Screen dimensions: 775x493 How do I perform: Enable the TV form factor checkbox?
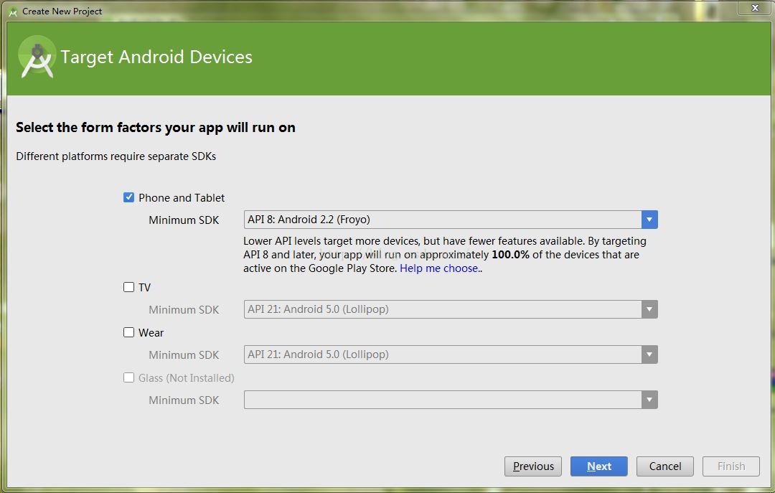(x=128, y=287)
